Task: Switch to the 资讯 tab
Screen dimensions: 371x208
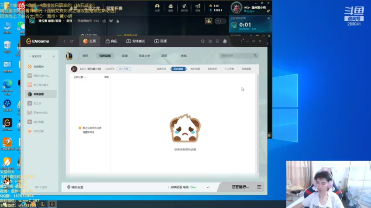Action: 85,56
